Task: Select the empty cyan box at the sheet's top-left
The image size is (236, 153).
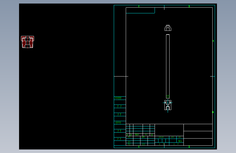Action: click(140, 10)
